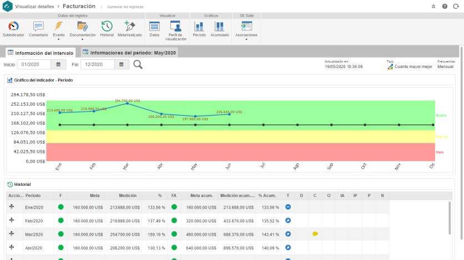464x260 pixels.
Task: Open the Subindicador toolbar icon
Action: (13, 28)
